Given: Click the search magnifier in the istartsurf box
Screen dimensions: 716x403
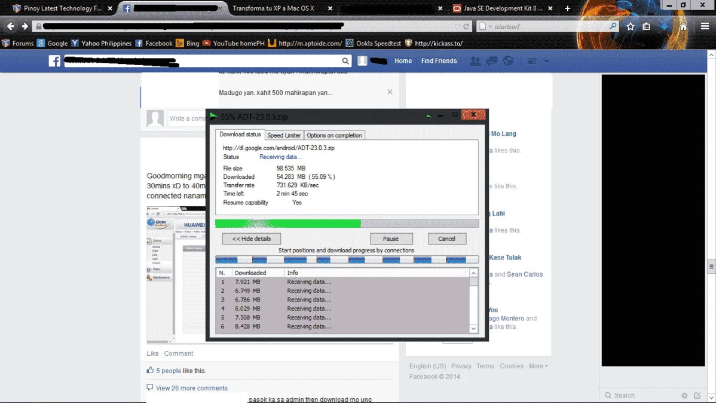Looking at the screenshot, I should point(613,26).
